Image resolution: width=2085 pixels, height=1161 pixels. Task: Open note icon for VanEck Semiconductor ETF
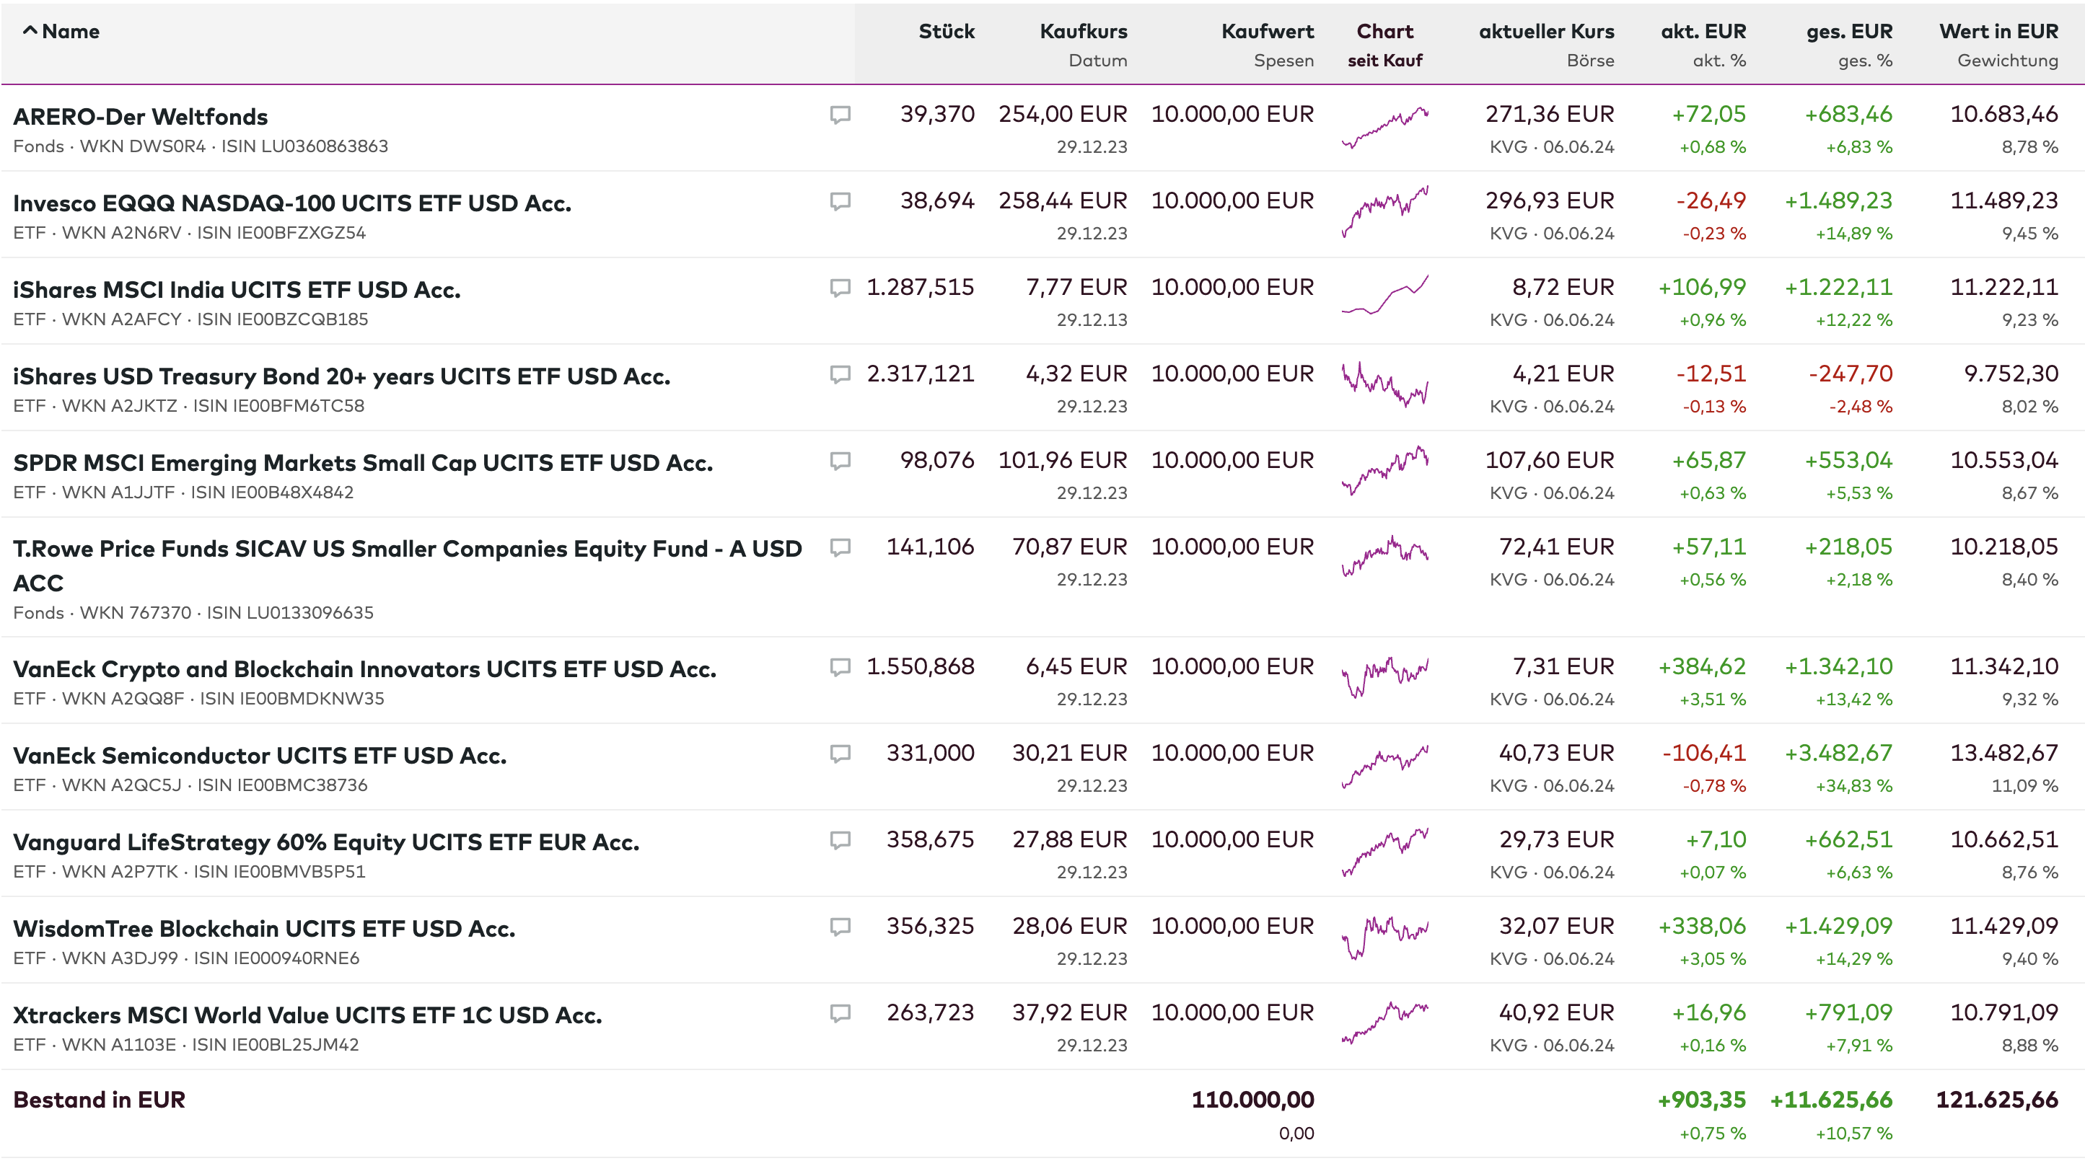840,754
